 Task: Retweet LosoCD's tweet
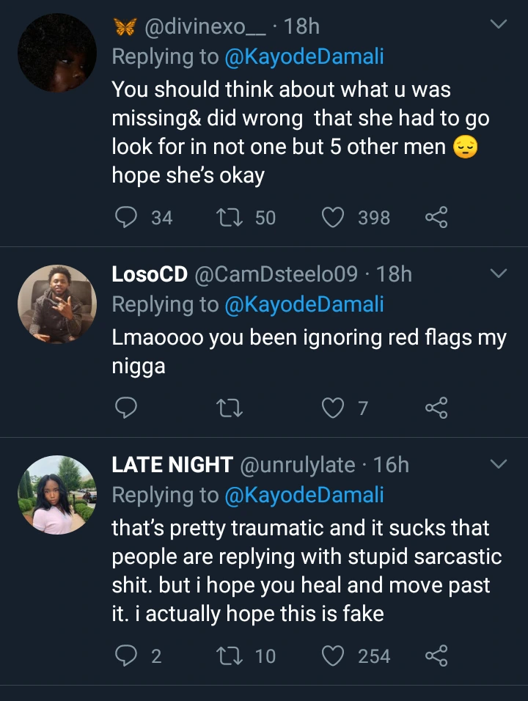click(x=231, y=408)
